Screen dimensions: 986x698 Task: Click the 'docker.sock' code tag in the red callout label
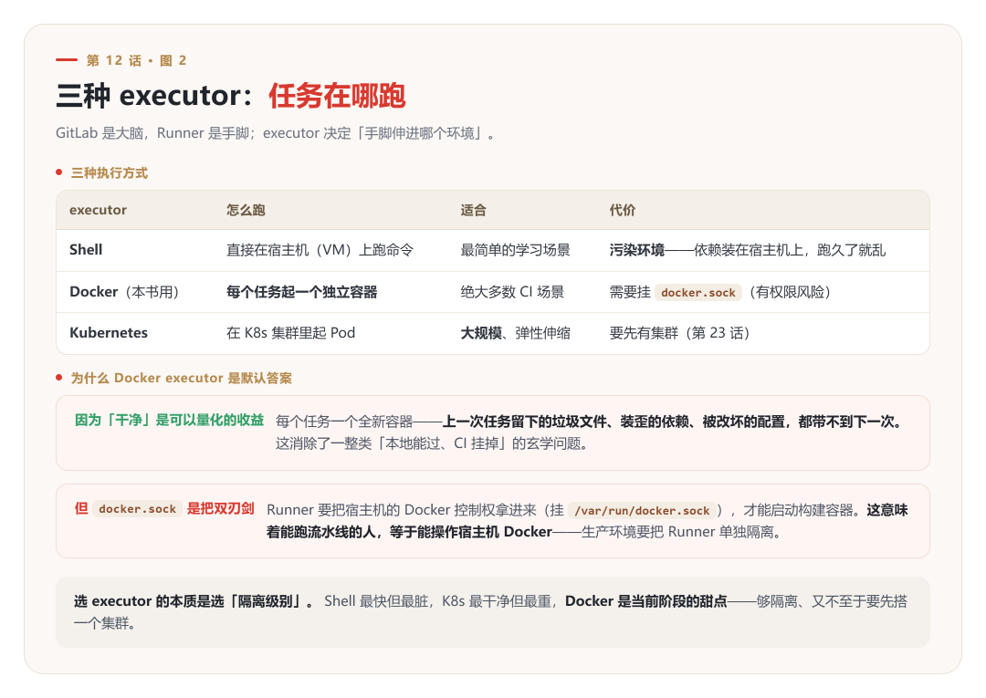pos(137,509)
